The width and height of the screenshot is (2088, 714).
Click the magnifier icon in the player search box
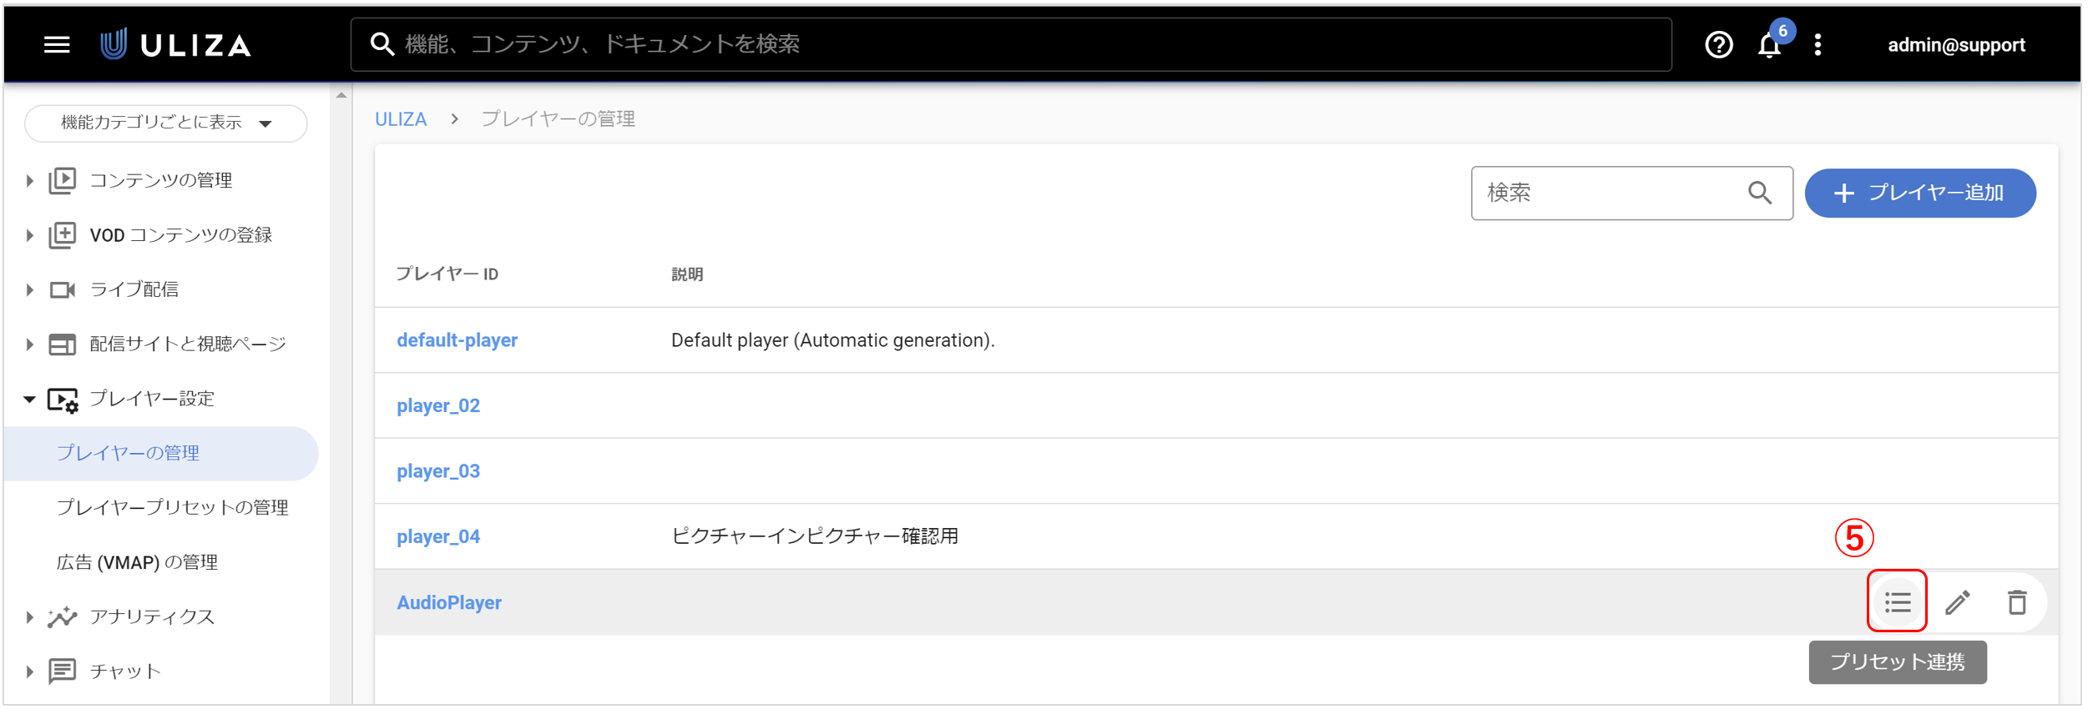1759,194
